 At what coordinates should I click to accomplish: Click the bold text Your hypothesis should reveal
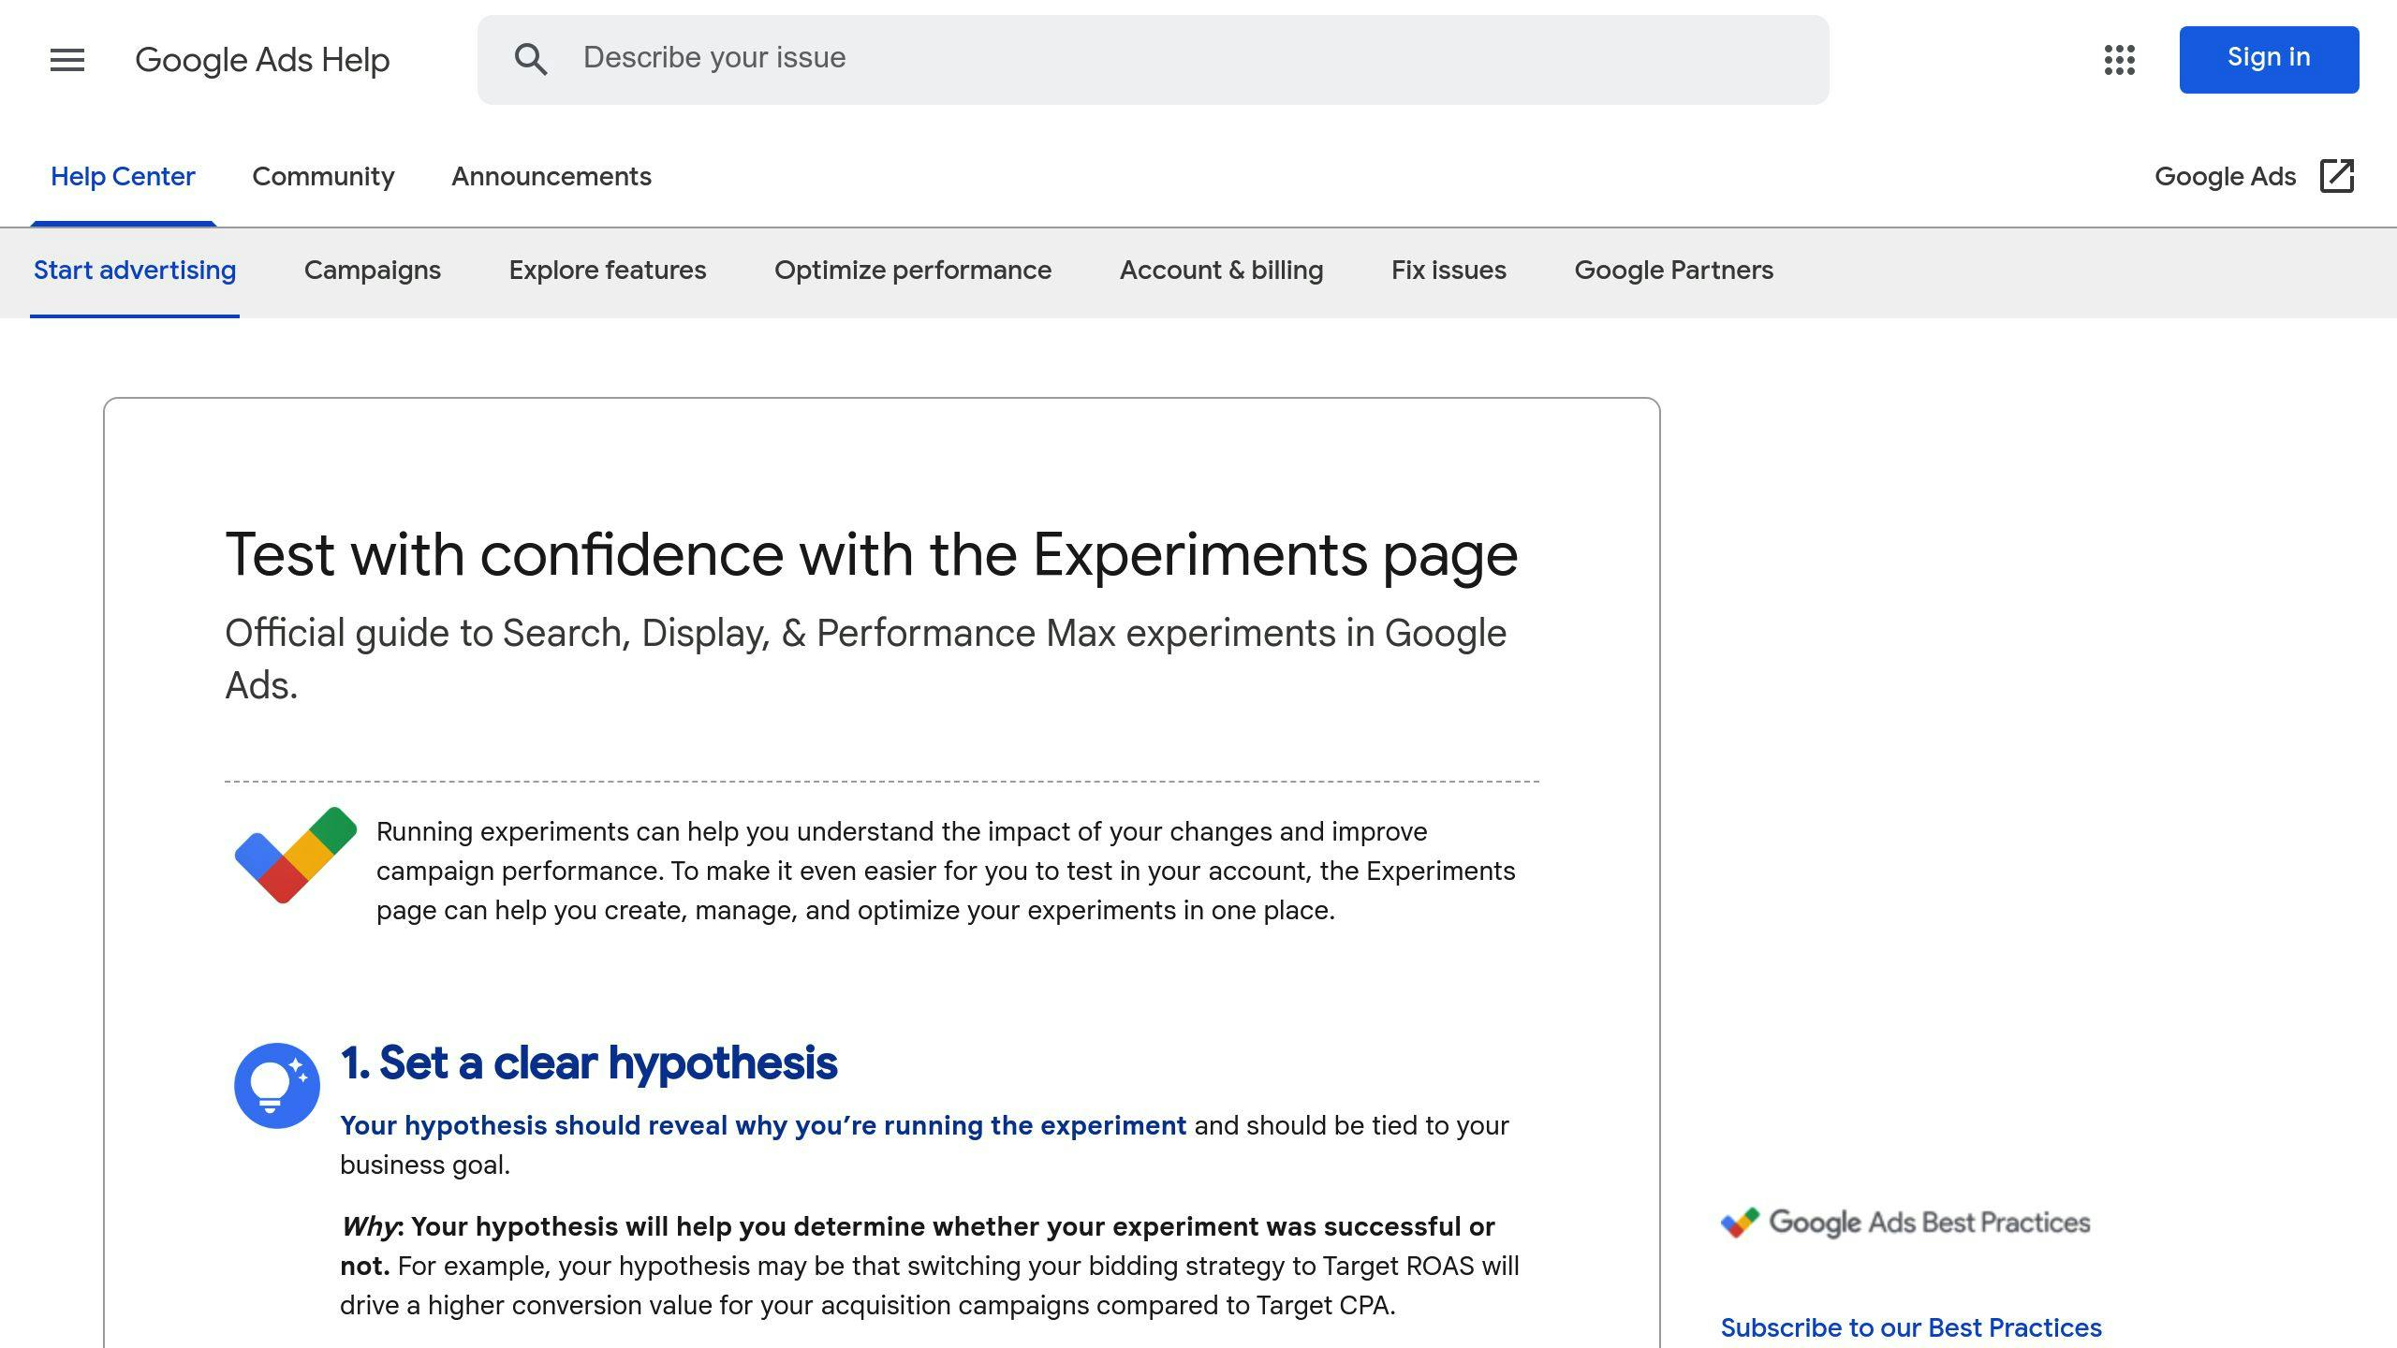tap(763, 1126)
